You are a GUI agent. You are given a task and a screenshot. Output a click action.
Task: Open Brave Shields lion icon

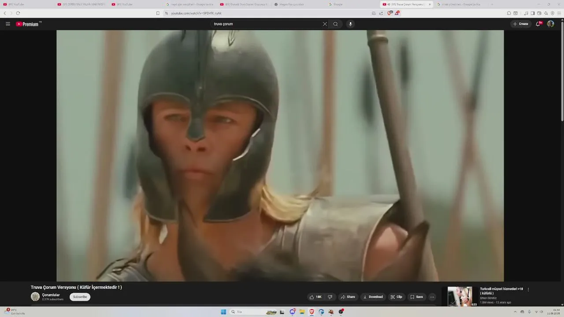[390, 13]
